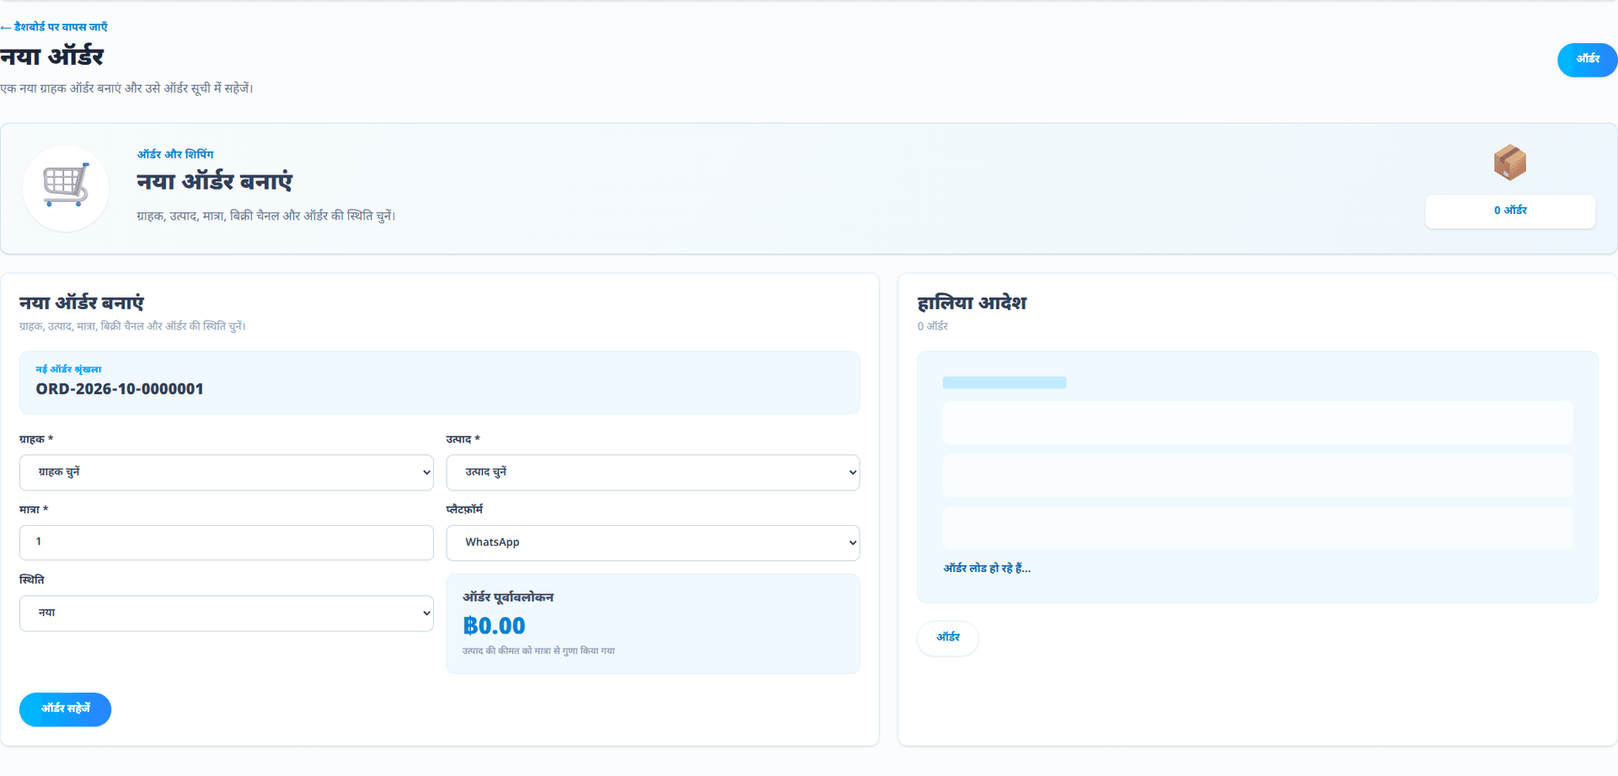The image size is (1618, 776).
Task: Click the shopping cart icon
Action: (x=66, y=185)
